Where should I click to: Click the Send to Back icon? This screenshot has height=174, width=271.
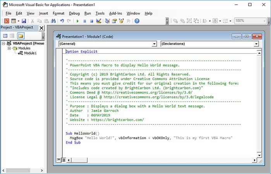pos(182,21)
